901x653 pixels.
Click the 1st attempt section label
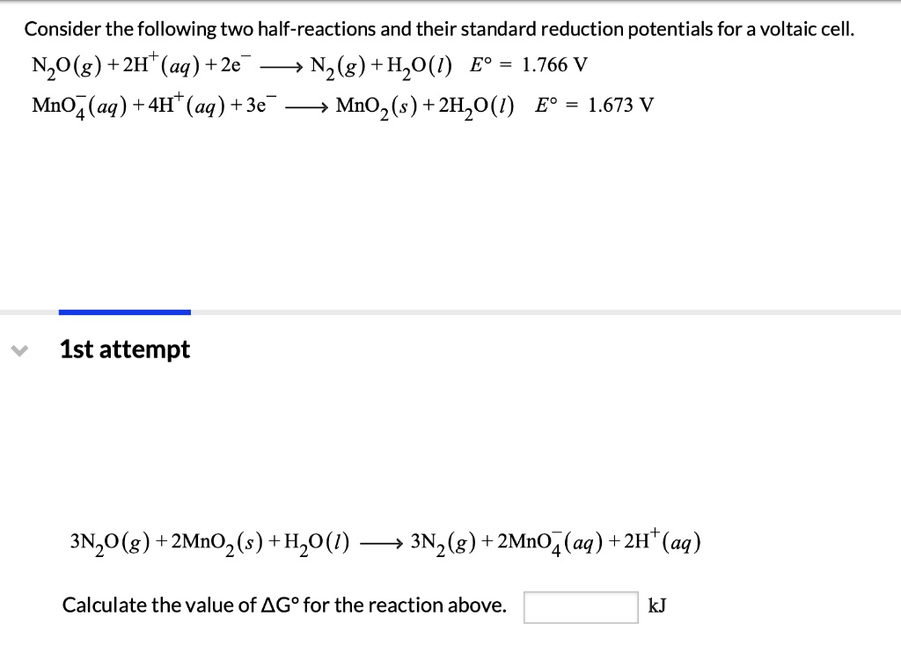pos(124,349)
